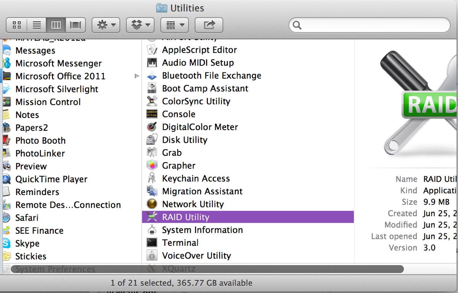This screenshot has height=293, width=458.
Task: Switch to icon view
Action: point(17,25)
